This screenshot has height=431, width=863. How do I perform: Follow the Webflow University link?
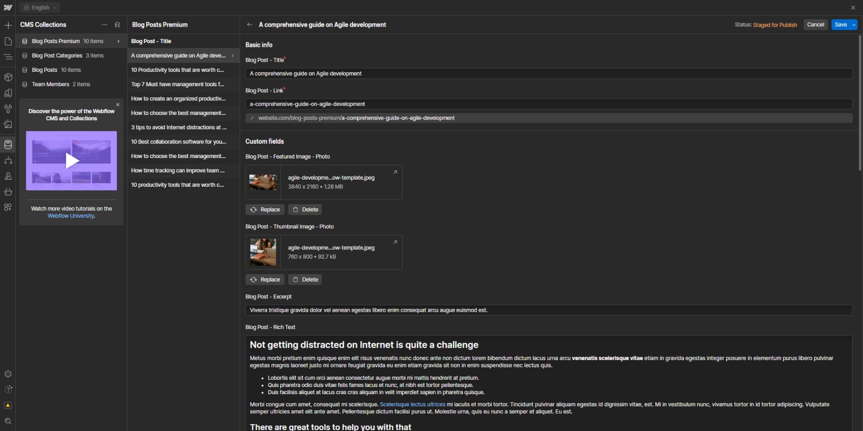tap(70, 215)
